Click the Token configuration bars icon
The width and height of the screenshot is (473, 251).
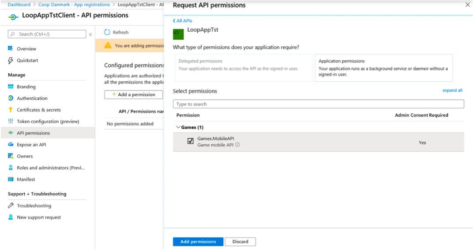tap(11, 121)
